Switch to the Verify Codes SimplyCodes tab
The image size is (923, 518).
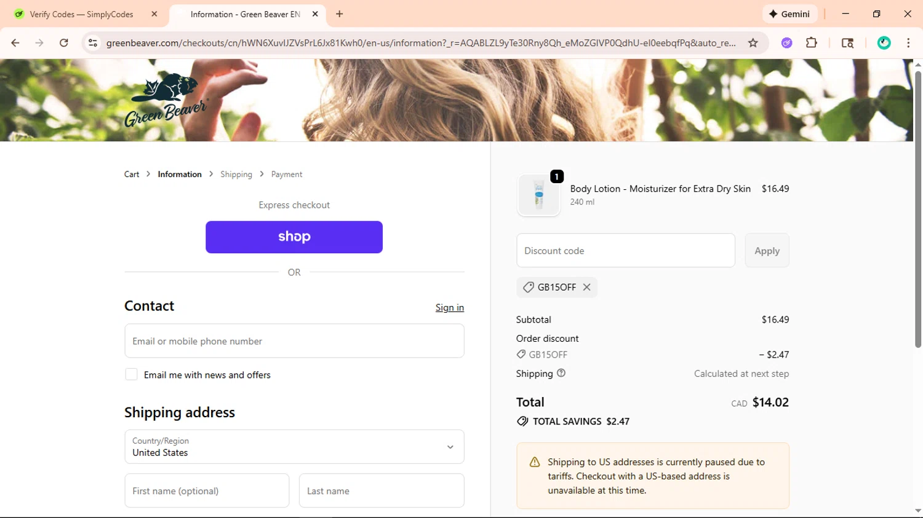pyautogui.click(x=81, y=14)
